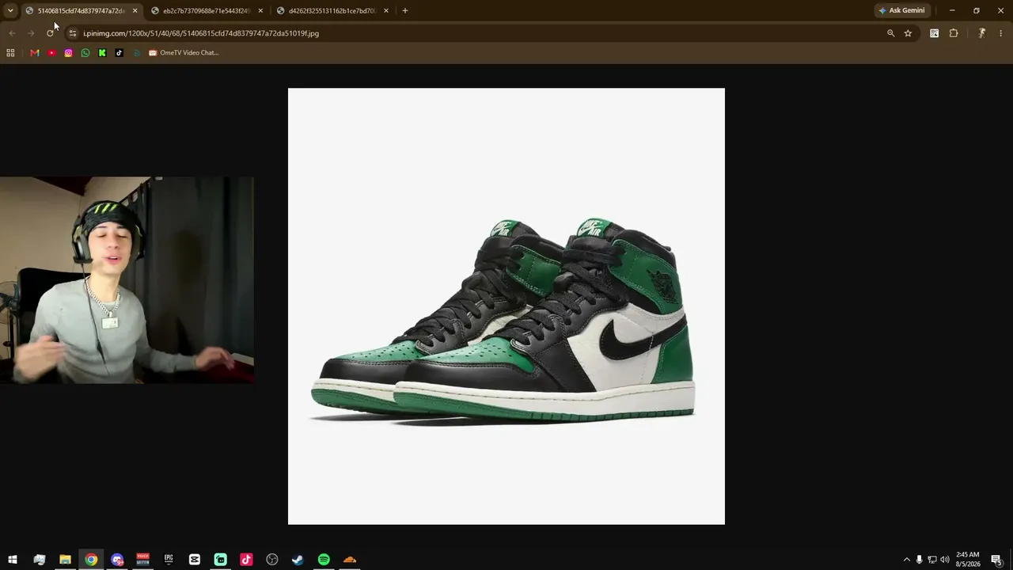
Task: Open the Cloudflare taskbar app
Action: [x=350, y=560]
